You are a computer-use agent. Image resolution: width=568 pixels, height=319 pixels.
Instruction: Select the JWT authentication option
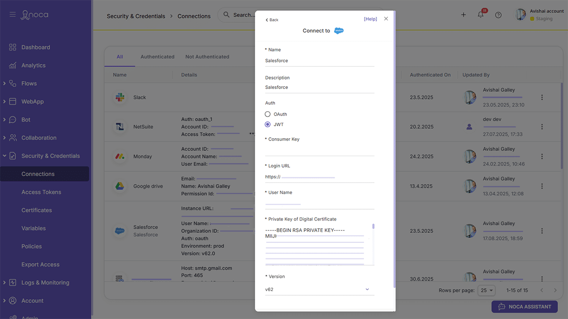(268, 124)
